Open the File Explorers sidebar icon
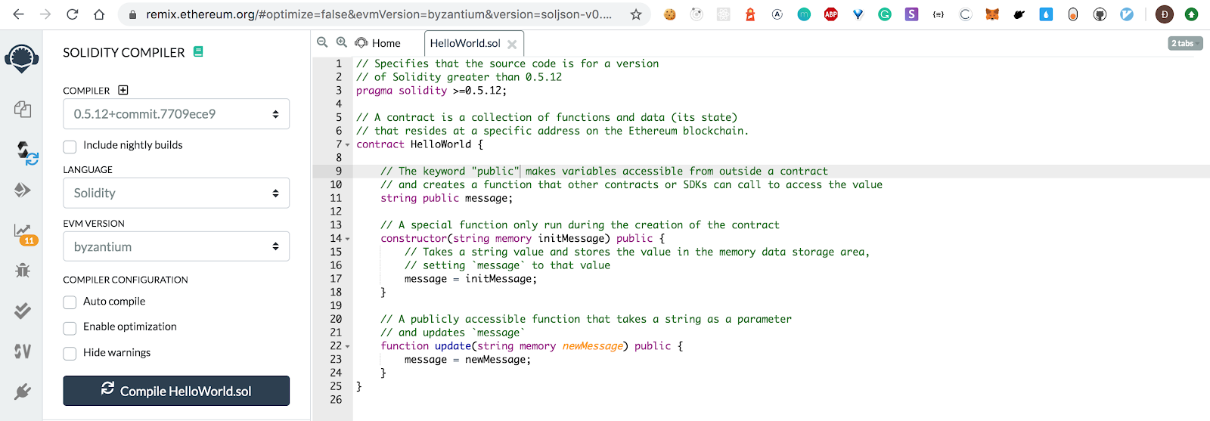 (x=23, y=110)
